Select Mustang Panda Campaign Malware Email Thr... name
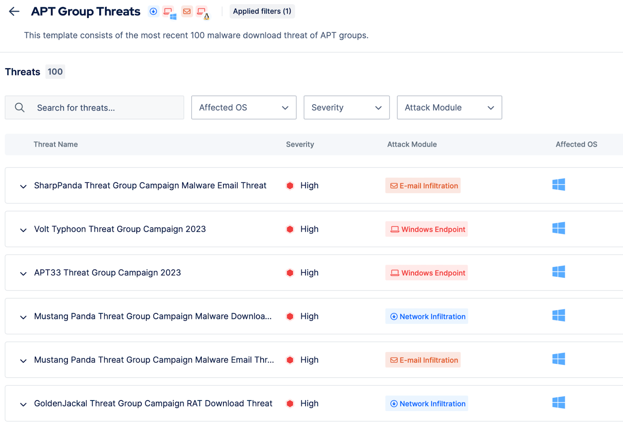 [x=154, y=360]
